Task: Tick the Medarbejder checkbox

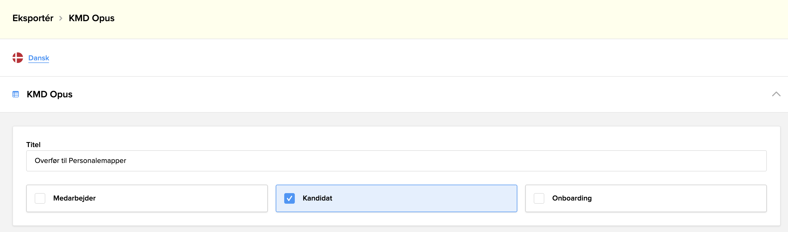Action: [x=40, y=198]
